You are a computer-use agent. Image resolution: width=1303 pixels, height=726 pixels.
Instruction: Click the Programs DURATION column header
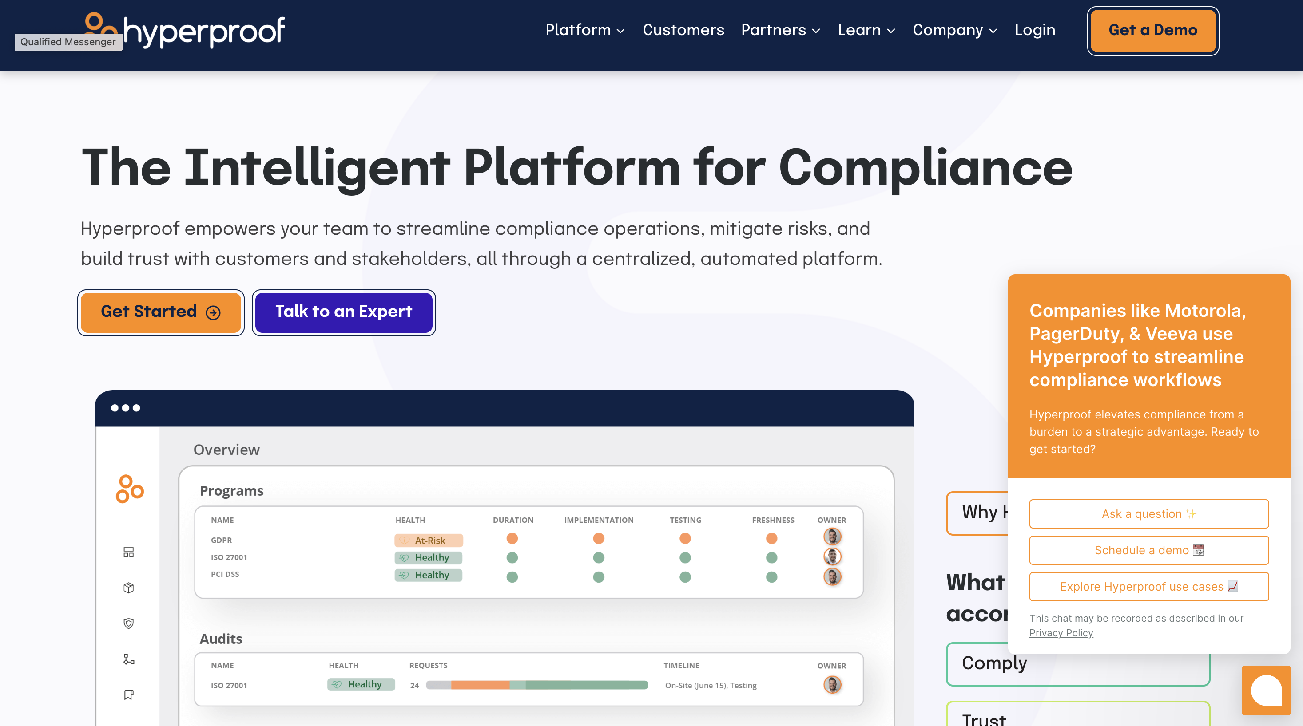[513, 520]
